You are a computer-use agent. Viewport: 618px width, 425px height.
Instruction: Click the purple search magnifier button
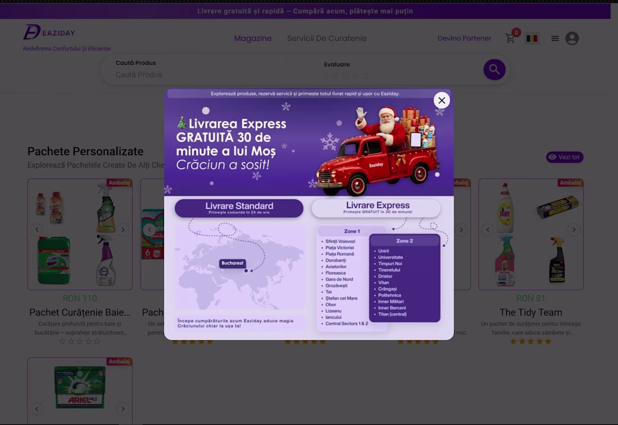[494, 69]
